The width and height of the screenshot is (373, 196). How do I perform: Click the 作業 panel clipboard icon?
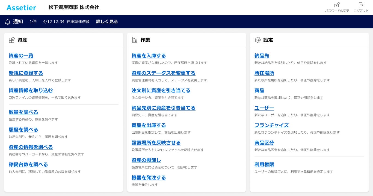pyautogui.click(x=135, y=40)
